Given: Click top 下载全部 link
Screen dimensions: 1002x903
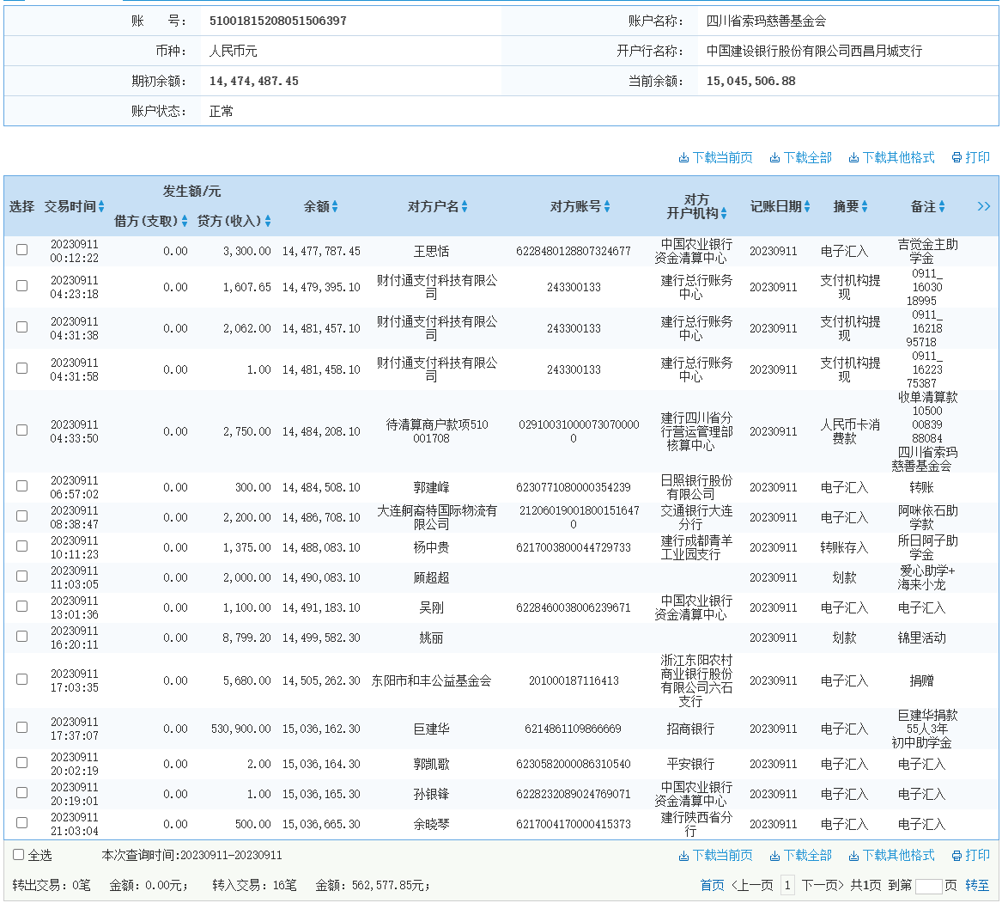Looking at the screenshot, I should (x=801, y=157).
